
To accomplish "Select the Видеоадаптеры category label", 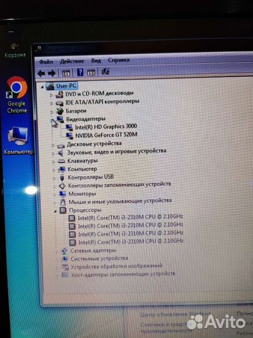I will (86, 119).
